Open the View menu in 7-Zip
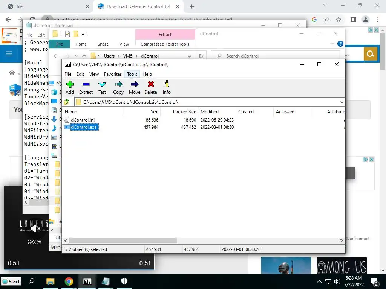Image resolution: width=386 pixels, height=289 pixels. click(94, 74)
